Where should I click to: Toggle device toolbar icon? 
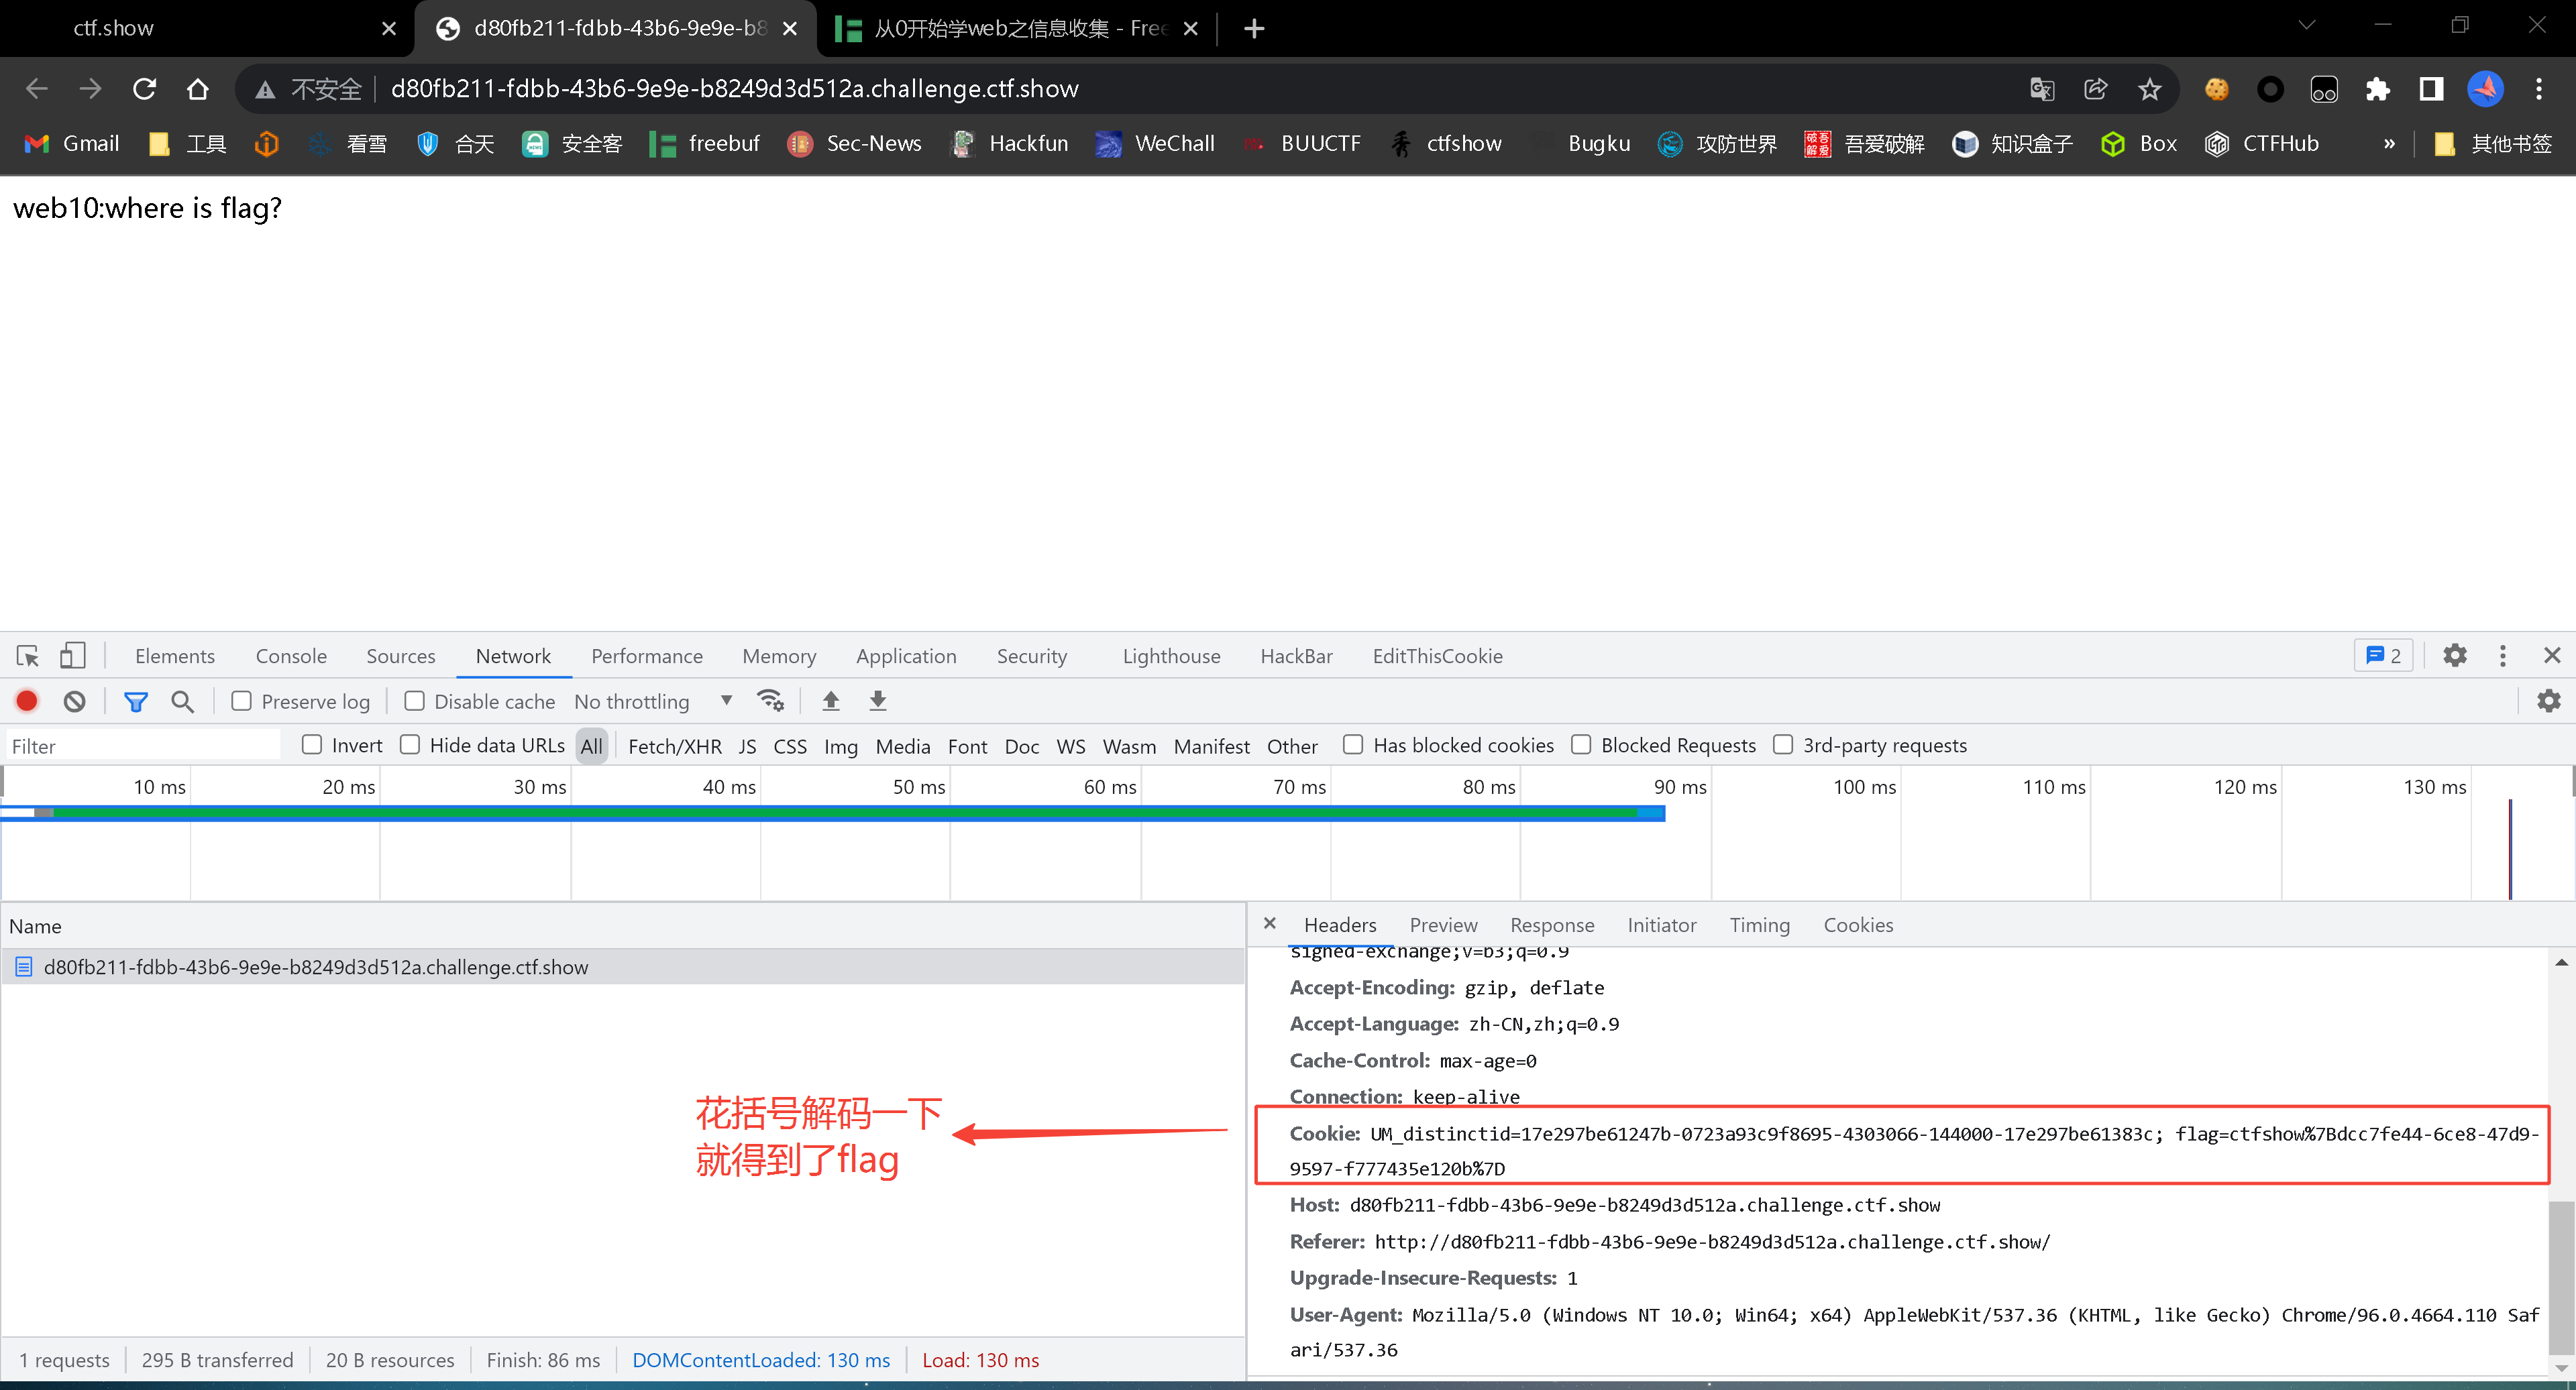coord(72,656)
